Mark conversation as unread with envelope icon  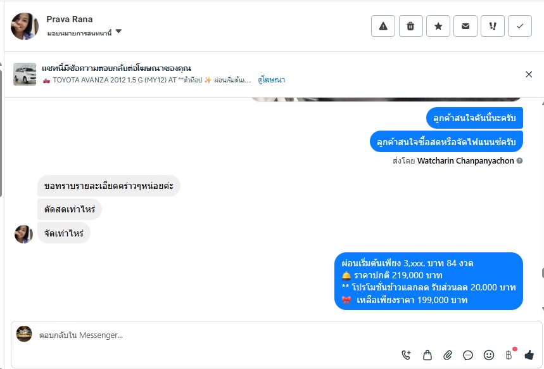coord(465,26)
